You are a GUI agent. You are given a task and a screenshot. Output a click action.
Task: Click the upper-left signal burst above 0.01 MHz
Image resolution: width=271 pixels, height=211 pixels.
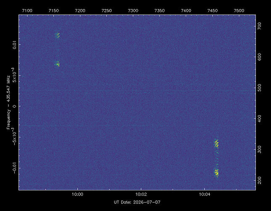pyautogui.click(x=57, y=35)
